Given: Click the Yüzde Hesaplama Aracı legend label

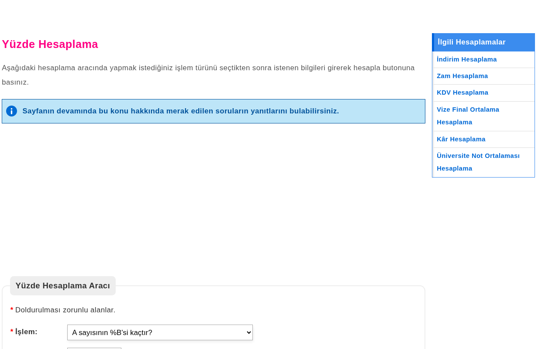Looking at the screenshot, I should 63,286.
